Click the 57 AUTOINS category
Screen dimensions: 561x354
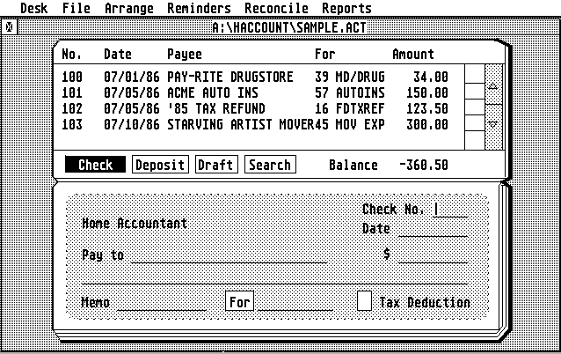coord(350,92)
